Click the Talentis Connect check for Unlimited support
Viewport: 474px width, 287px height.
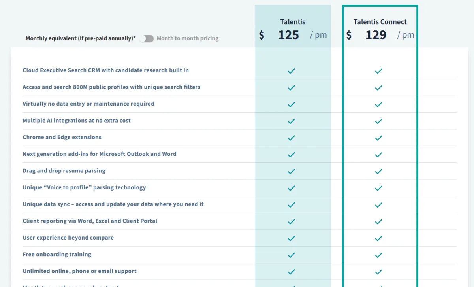(x=379, y=272)
